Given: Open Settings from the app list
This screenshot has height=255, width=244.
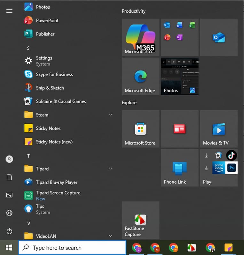Looking at the screenshot, I should pos(68,61).
